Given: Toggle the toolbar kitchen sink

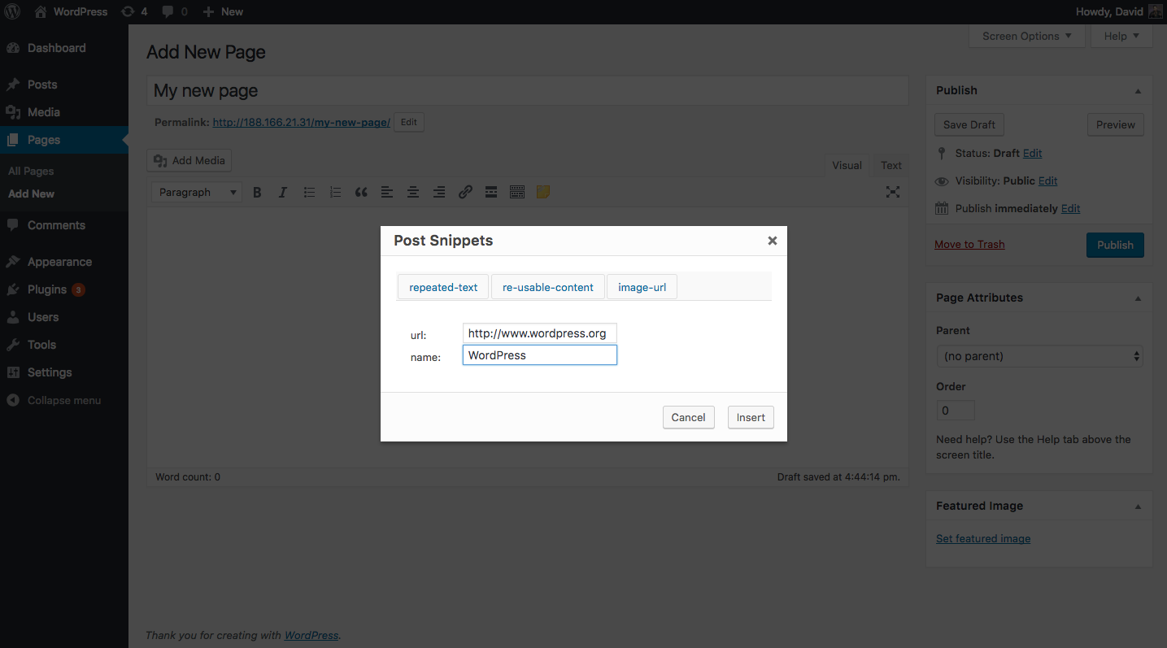Looking at the screenshot, I should pyautogui.click(x=517, y=192).
